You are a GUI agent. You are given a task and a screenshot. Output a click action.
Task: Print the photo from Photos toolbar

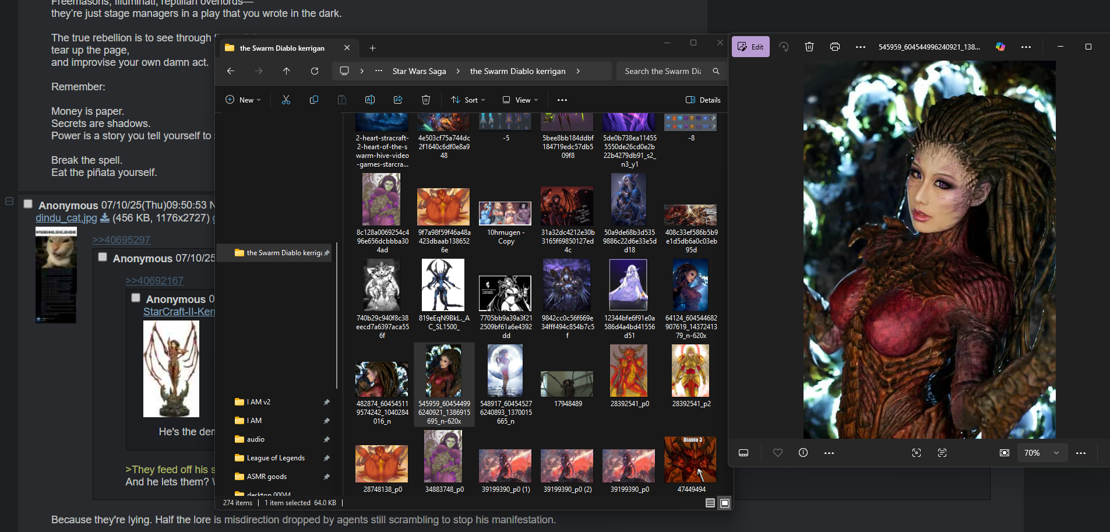click(x=835, y=47)
